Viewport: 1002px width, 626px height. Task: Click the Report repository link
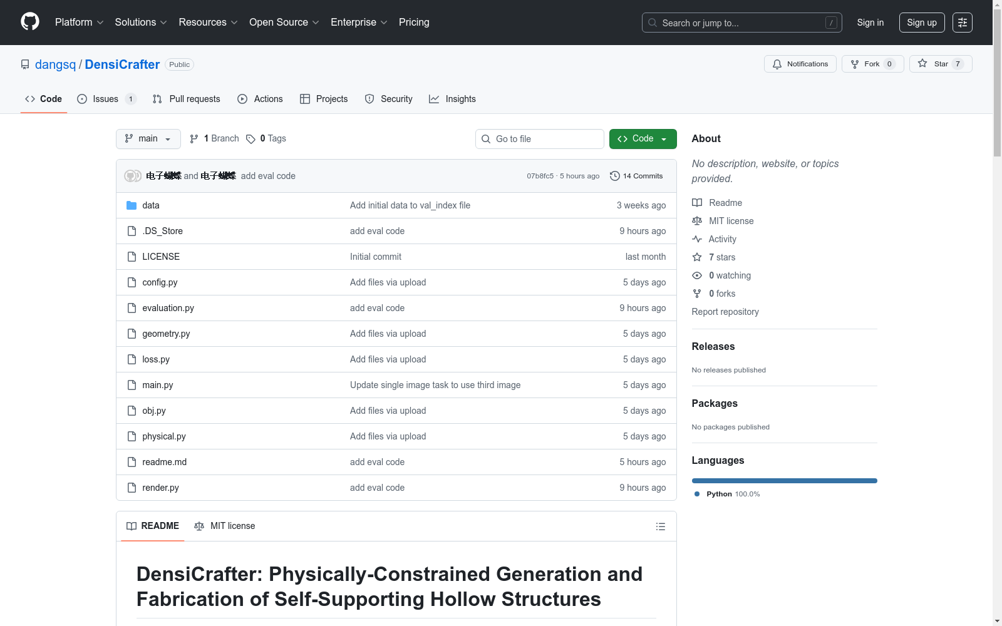(725, 312)
